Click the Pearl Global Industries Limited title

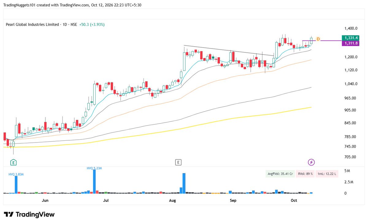pyautogui.click(x=32, y=24)
